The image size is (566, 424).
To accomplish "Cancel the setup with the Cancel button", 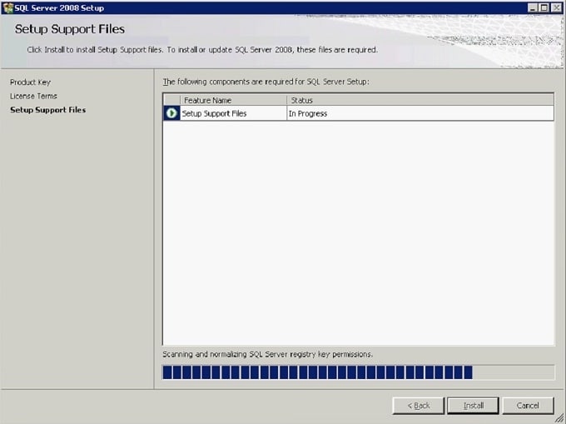I will tap(528, 406).
